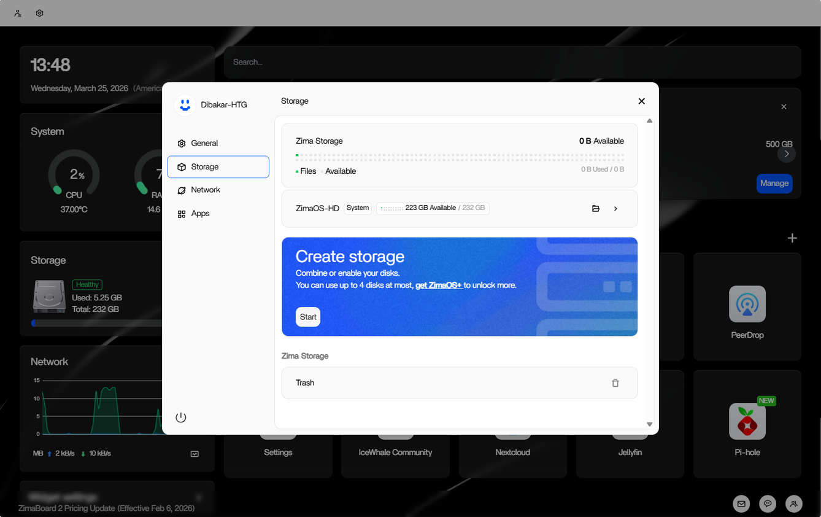821x517 pixels.
Task: Open the mail icon at bottom right
Action: pyautogui.click(x=741, y=504)
